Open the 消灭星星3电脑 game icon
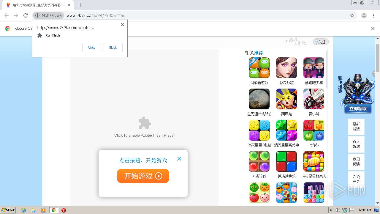 259,130
